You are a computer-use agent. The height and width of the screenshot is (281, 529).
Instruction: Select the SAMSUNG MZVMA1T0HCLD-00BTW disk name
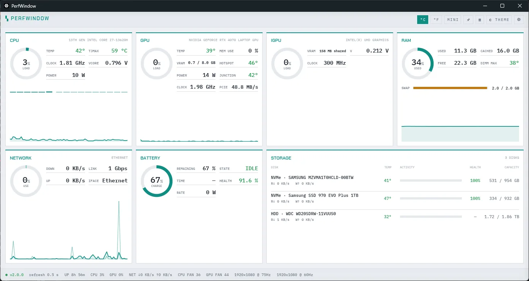point(312,177)
